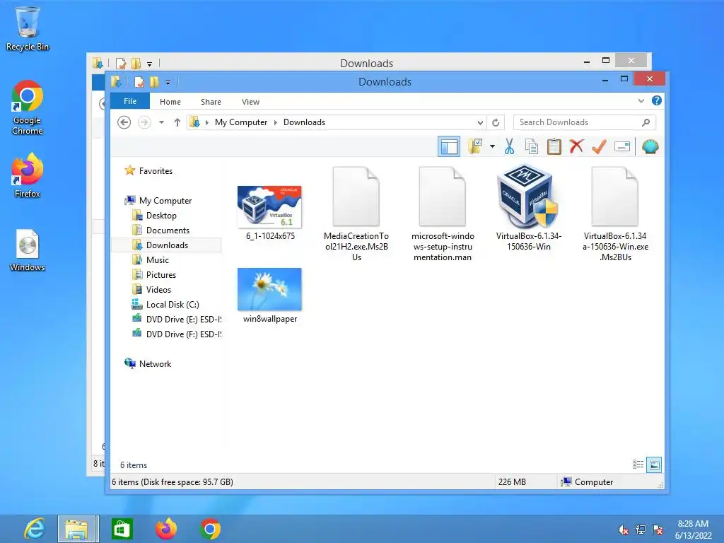Open the folder options dropdown arrow

pos(492,147)
